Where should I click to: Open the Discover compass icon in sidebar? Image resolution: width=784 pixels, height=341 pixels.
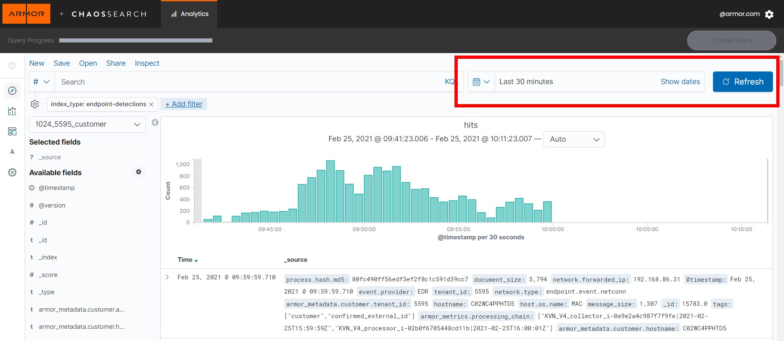coord(12,91)
